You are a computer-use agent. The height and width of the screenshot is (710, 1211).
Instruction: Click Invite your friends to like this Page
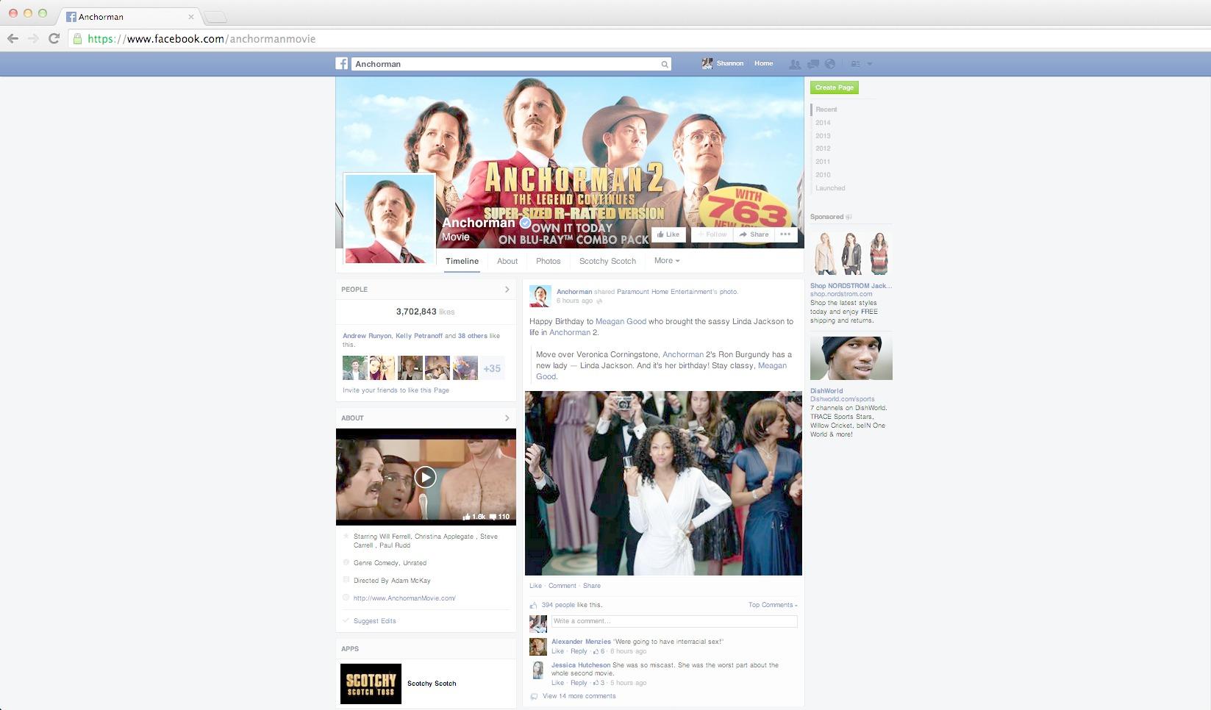pyautogui.click(x=396, y=390)
